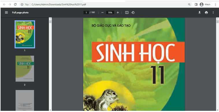Click the document's vertical scrollbar handle
Screen dimensions: 219x112
point(218,22)
